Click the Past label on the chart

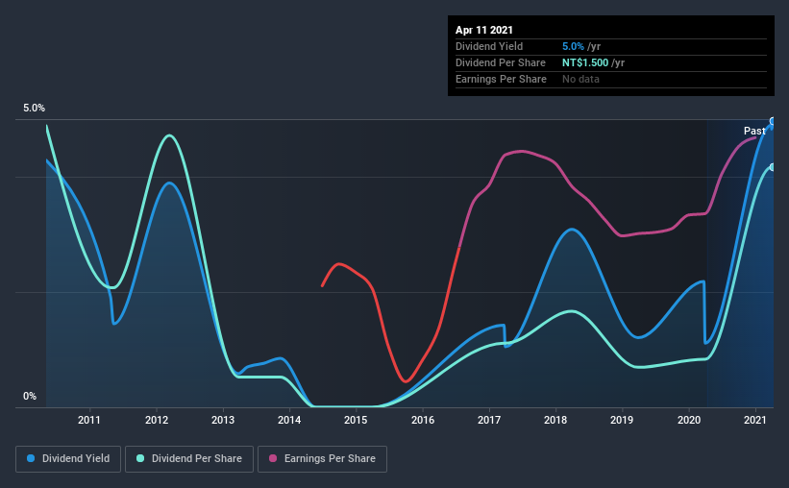point(754,131)
